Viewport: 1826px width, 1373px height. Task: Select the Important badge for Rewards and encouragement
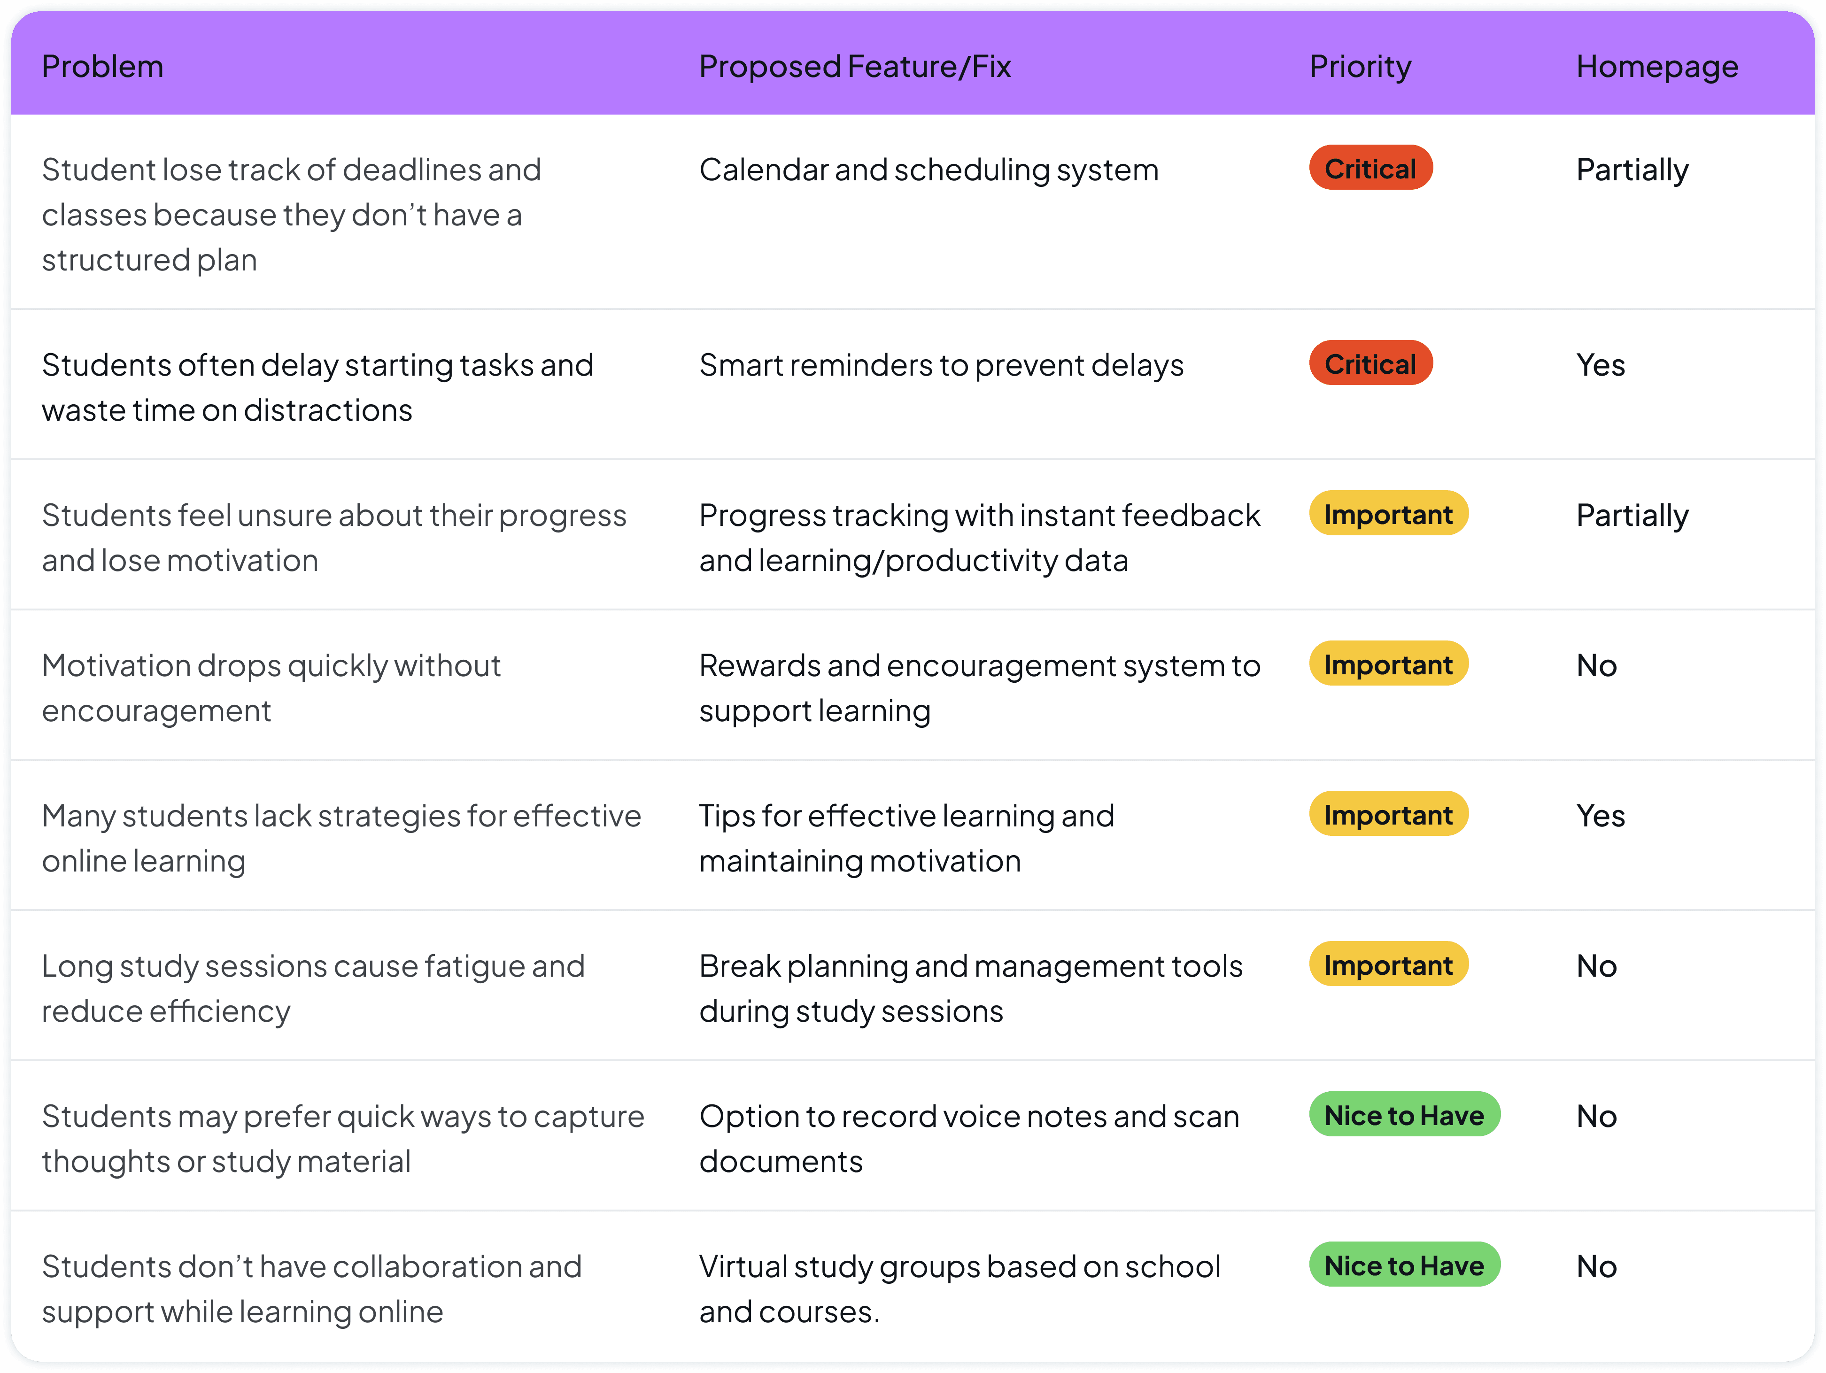click(x=1388, y=664)
